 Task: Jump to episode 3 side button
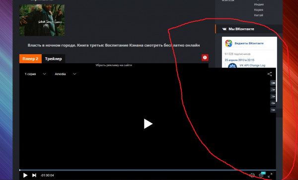273,96
